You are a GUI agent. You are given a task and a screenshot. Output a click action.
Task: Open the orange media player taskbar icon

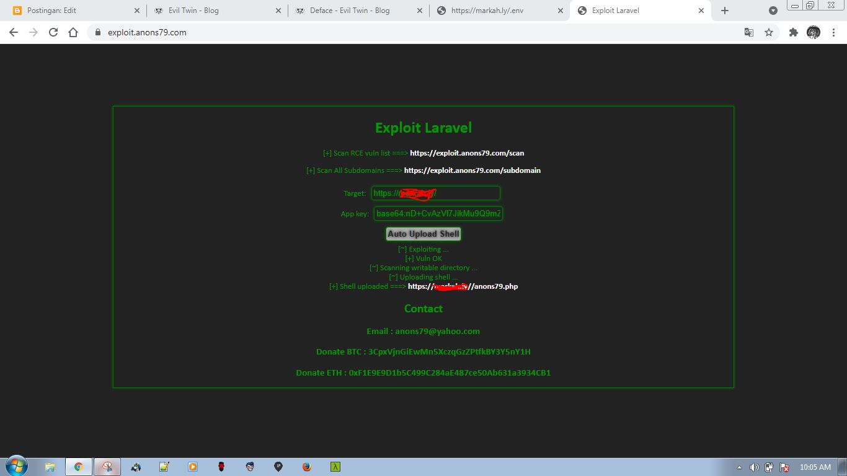(193, 467)
